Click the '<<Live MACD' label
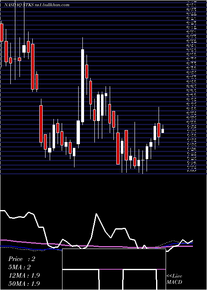This screenshot has width=207, height=290. [x=174, y=279]
